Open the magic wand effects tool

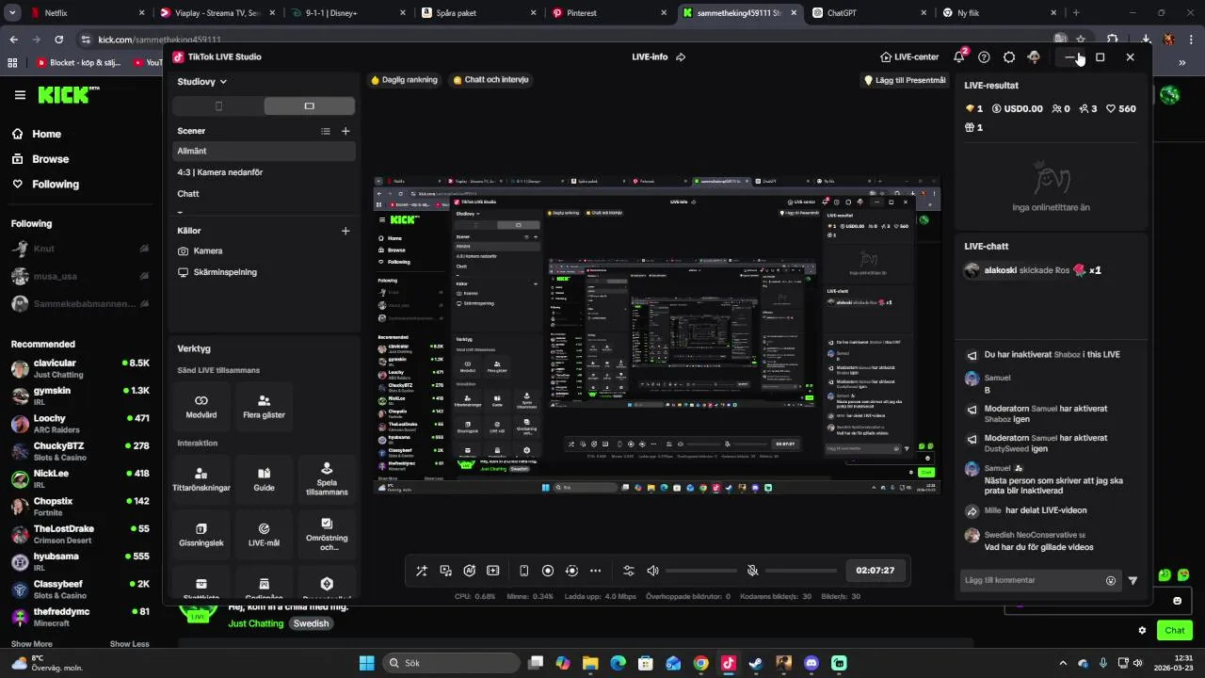(x=422, y=571)
